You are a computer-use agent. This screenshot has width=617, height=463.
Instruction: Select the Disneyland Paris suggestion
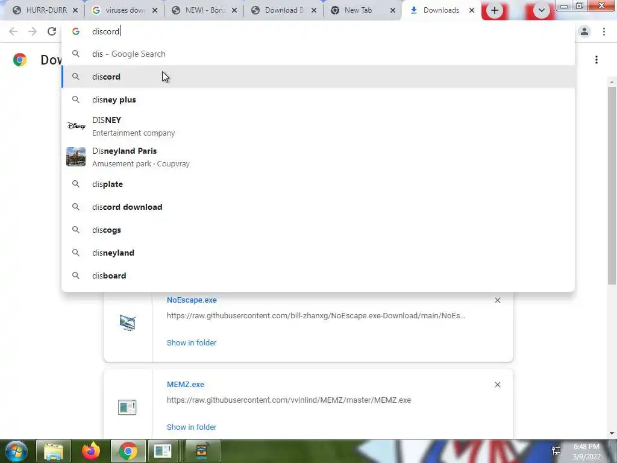318,157
